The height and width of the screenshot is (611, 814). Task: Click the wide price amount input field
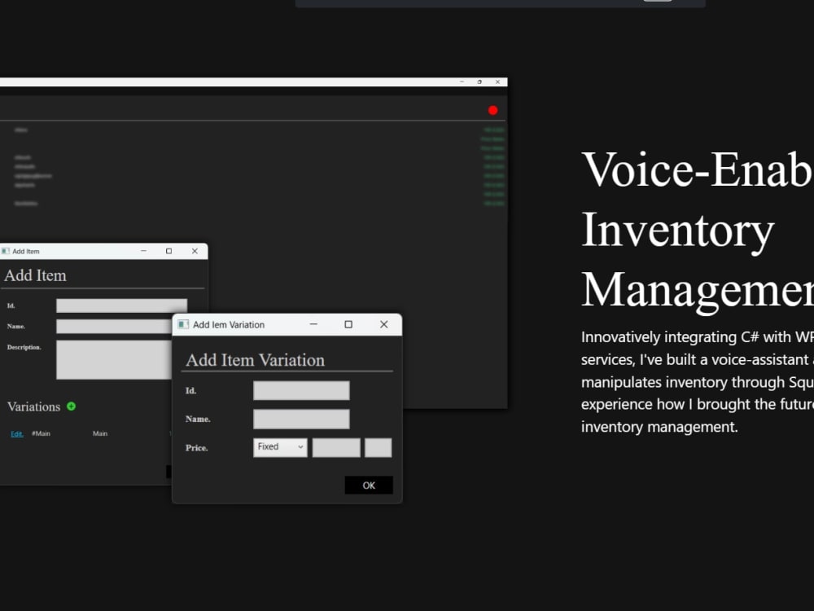[x=336, y=447]
